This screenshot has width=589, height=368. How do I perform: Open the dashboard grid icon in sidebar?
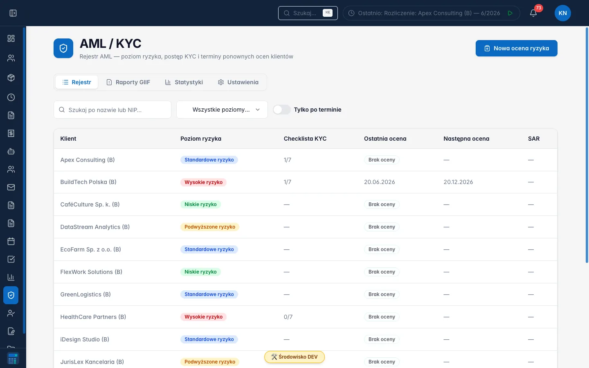11,38
